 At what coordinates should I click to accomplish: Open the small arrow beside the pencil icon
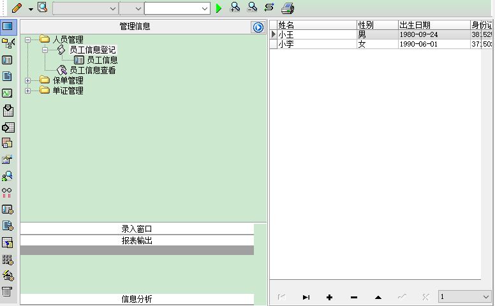point(31,9)
